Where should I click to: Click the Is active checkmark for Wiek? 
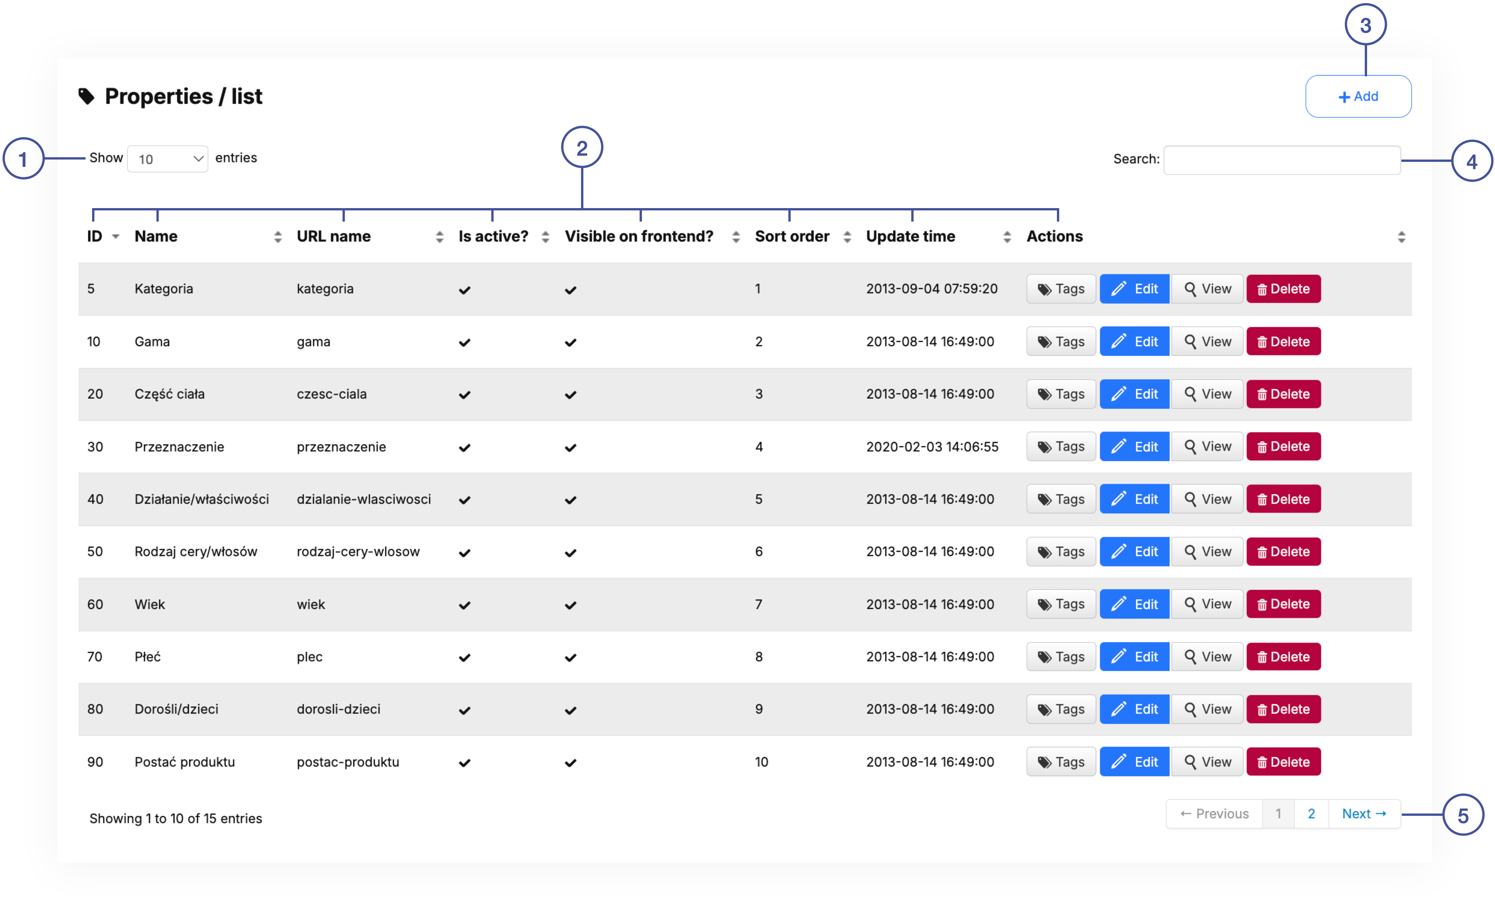[x=465, y=605]
